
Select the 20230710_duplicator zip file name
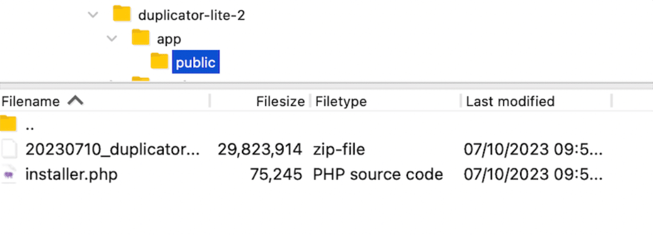pyautogui.click(x=112, y=150)
